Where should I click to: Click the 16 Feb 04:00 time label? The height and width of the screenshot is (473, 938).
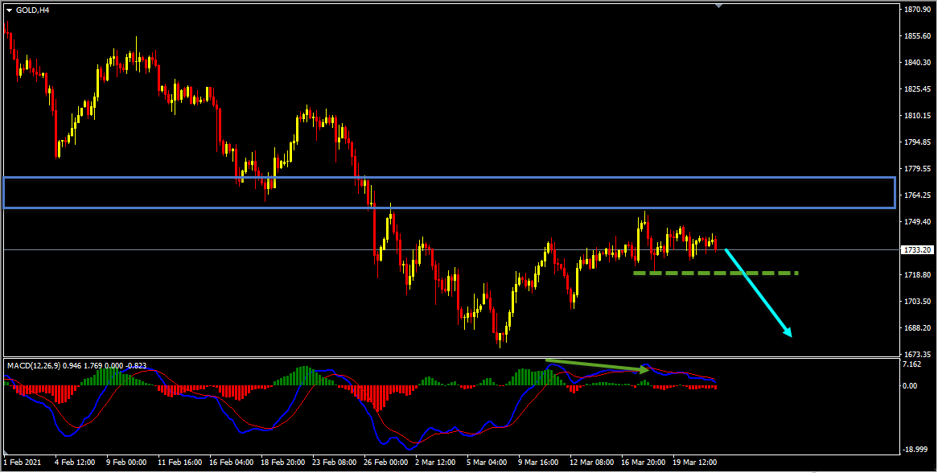231,463
